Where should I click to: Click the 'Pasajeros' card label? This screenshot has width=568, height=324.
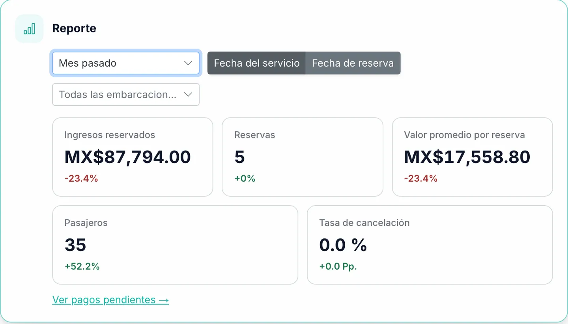(x=86, y=223)
